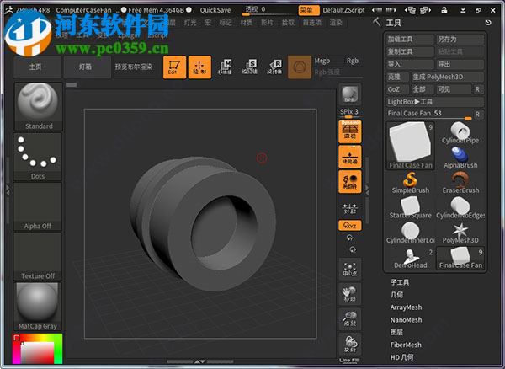Select the CylinderPipe tool
Image resolution: width=505 pixels, height=369 pixels.
(x=460, y=133)
